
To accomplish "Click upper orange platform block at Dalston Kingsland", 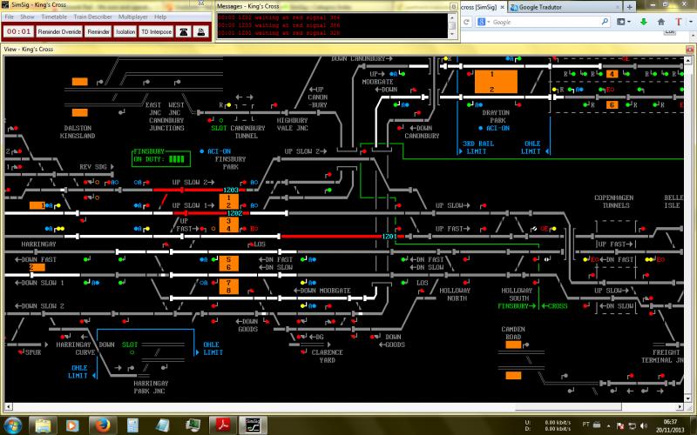I will [80, 82].
